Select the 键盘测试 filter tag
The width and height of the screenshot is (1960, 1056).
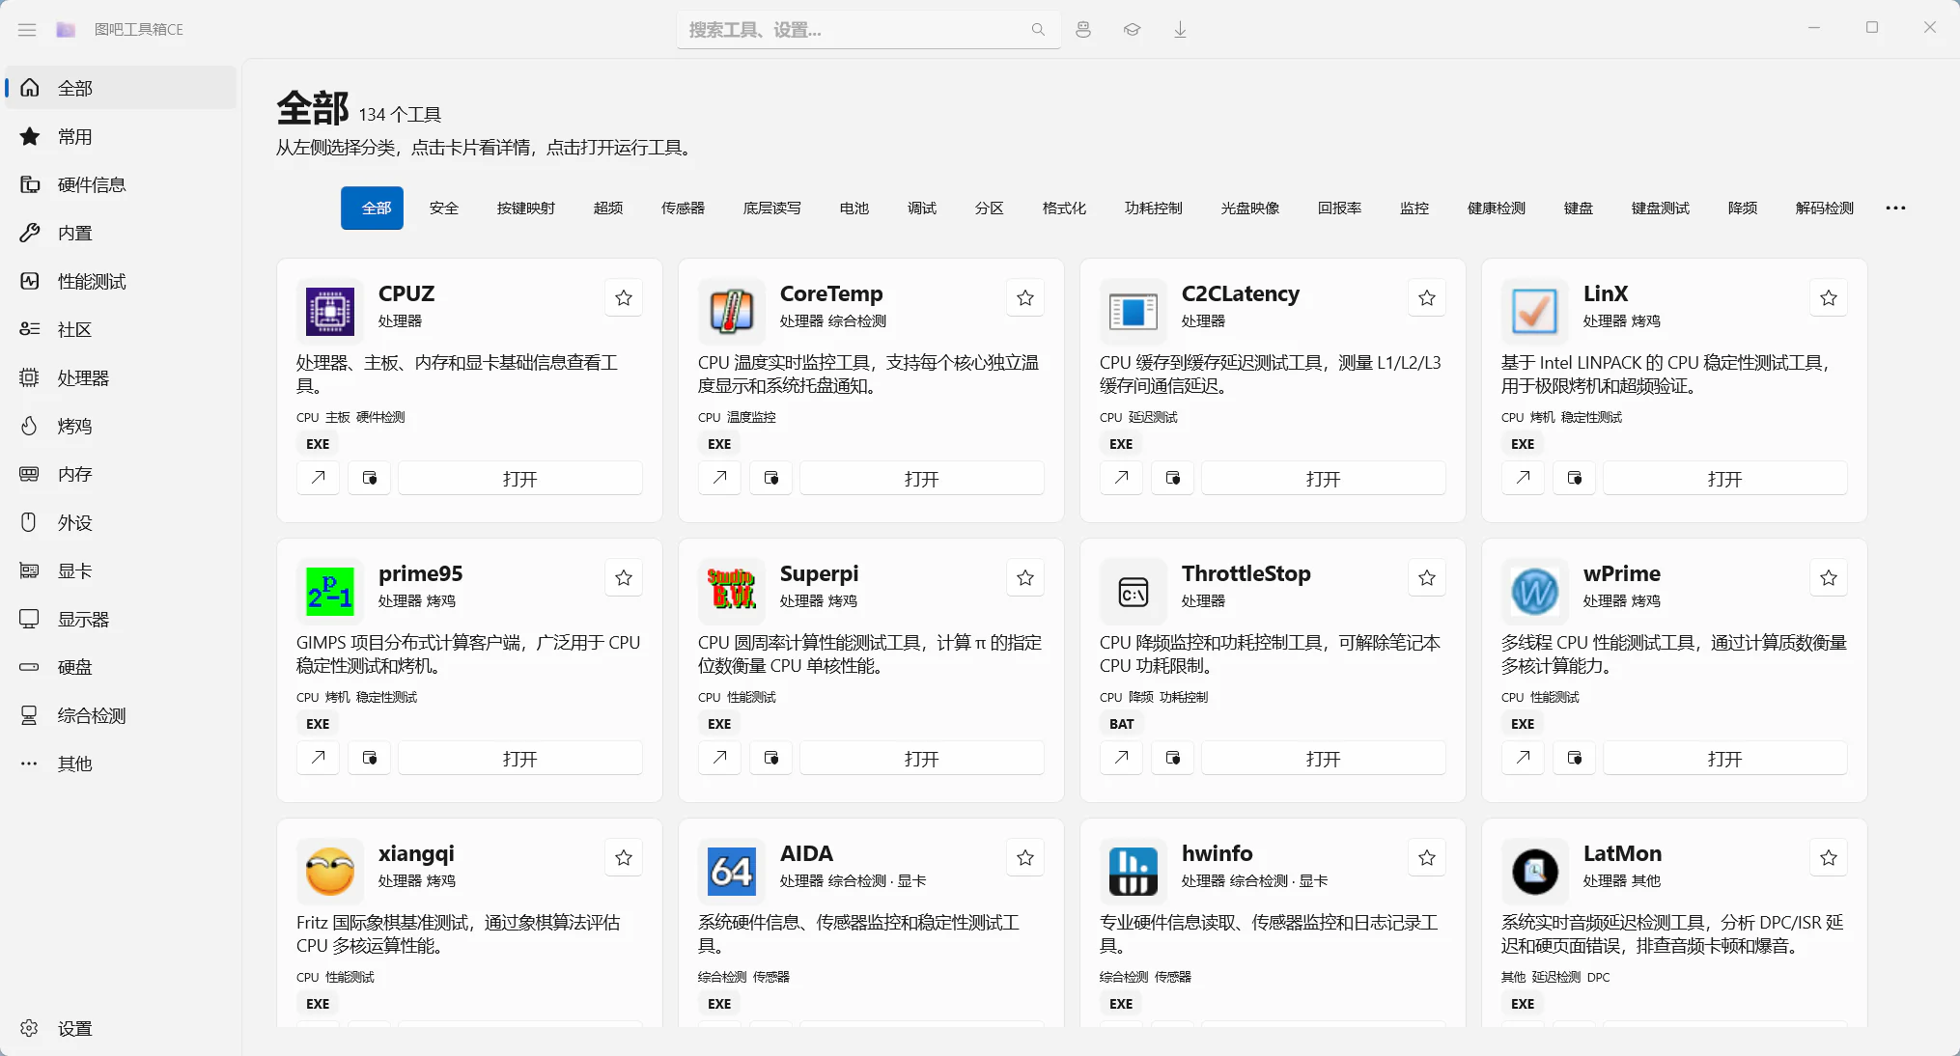coord(1661,208)
